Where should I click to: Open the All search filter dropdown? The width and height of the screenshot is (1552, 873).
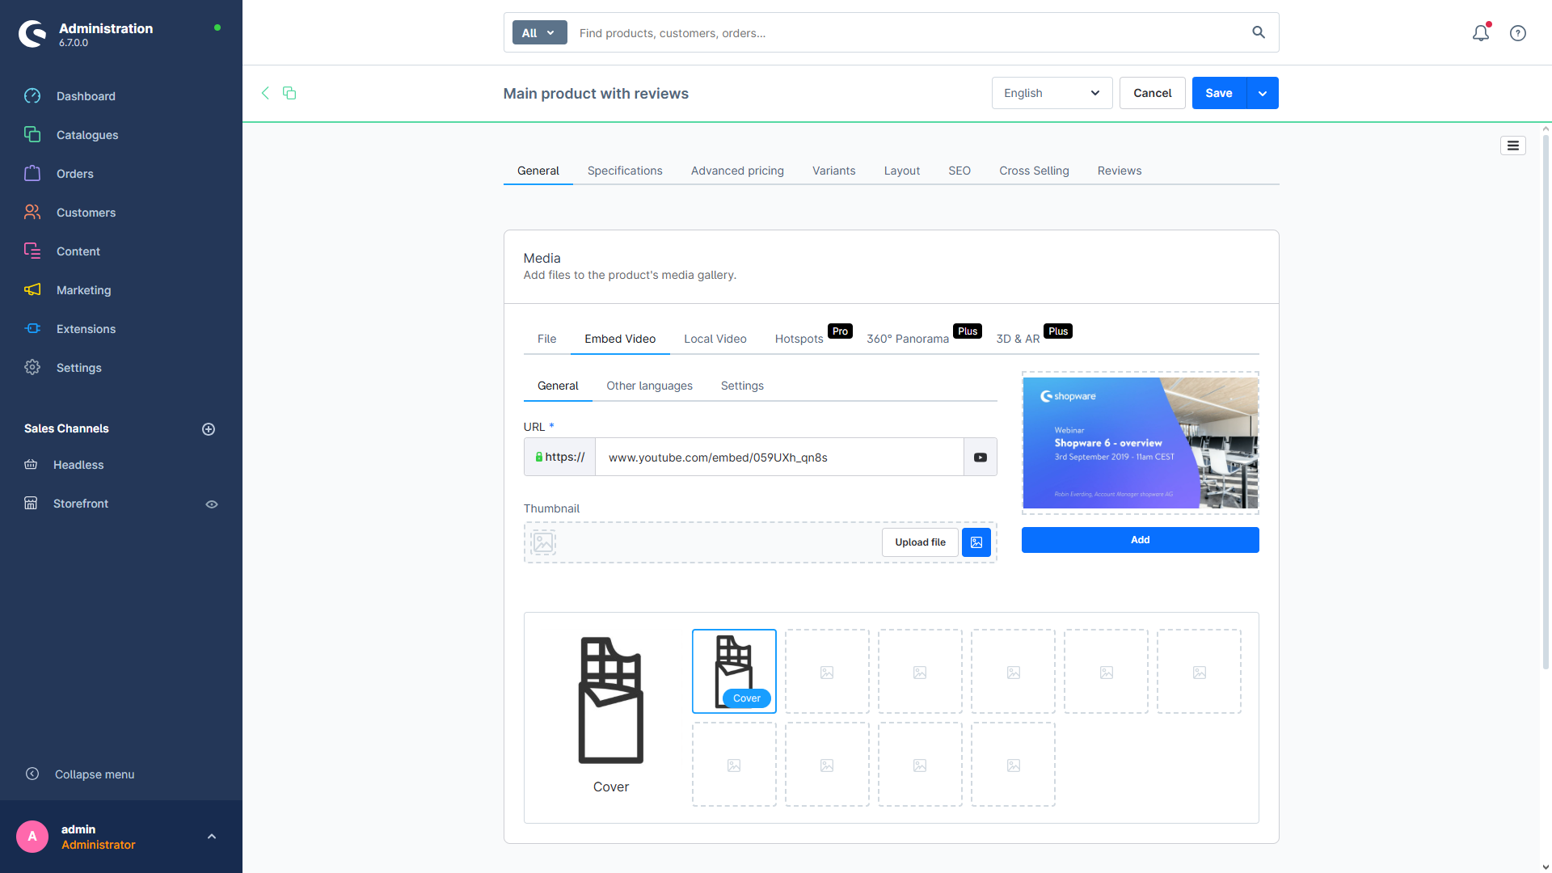pyautogui.click(x=539, y=32)
